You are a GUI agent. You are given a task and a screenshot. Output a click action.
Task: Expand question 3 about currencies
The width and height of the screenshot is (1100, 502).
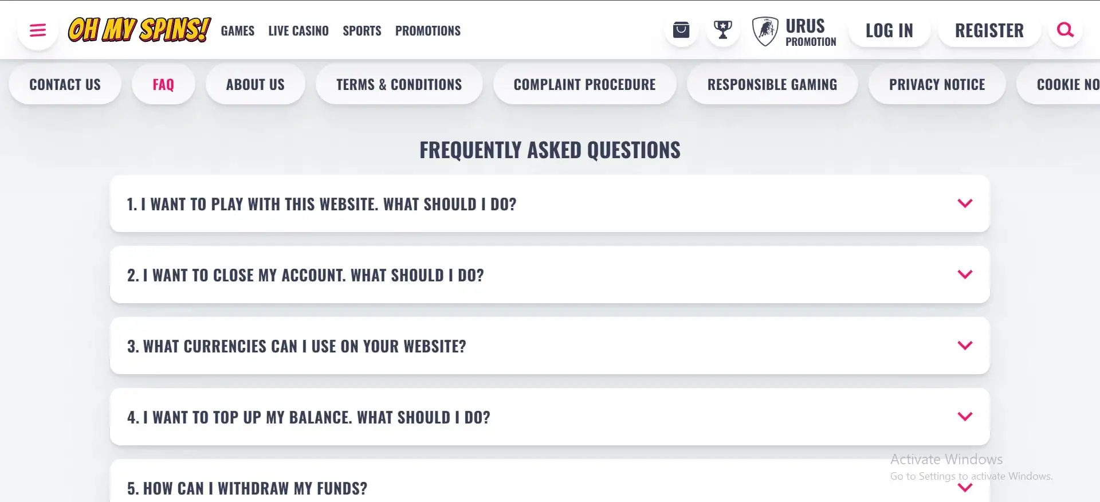(550, 346)
